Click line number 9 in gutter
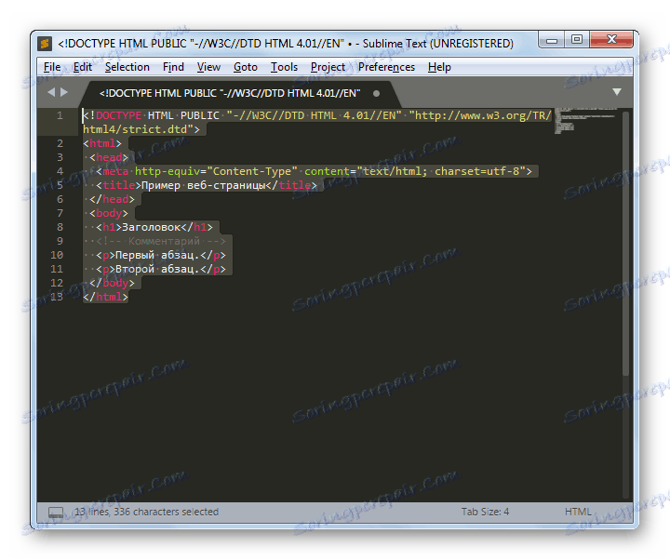 [x=60, y=241]
